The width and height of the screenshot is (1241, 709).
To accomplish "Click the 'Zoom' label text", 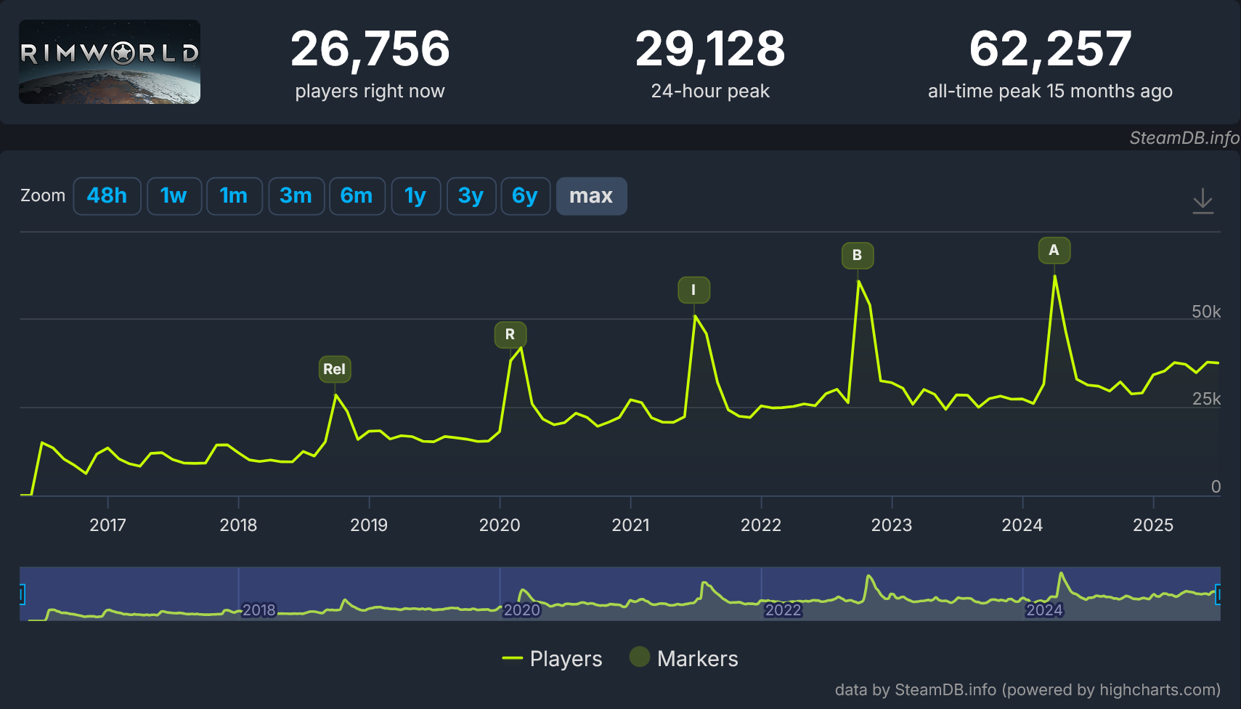I will point(43,195).
